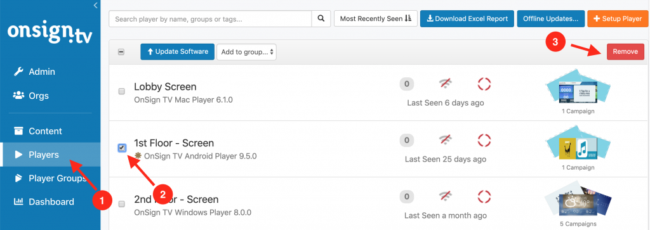The image size is (650, 230).
Task: Click 2nd Floor - Screen red status circle
Action: pos(484,196)
